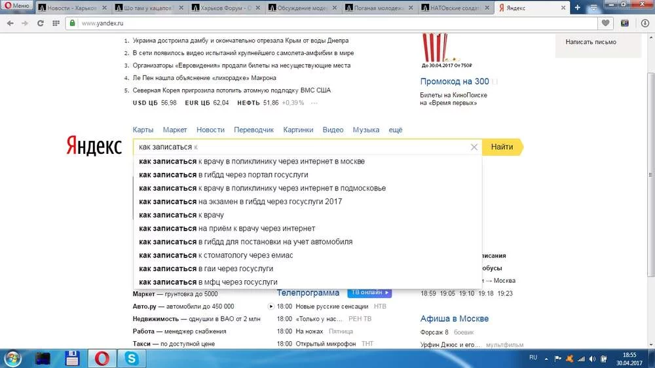Click the green padlock security icon
The image size is (655, 368).
pos(72,23)
